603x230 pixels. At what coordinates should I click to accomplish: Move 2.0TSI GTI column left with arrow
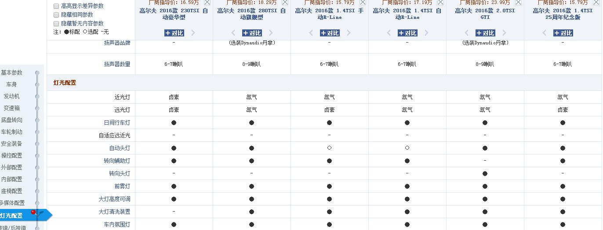pyautogui.click(x=467, y=33)
